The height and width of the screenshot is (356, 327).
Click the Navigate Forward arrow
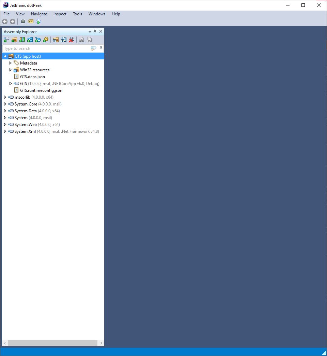pyautogui.click(x=13, y=22)
